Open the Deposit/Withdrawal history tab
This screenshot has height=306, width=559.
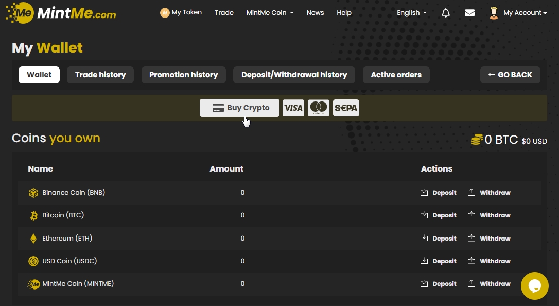pyautogui.click(x=294, y=75)
